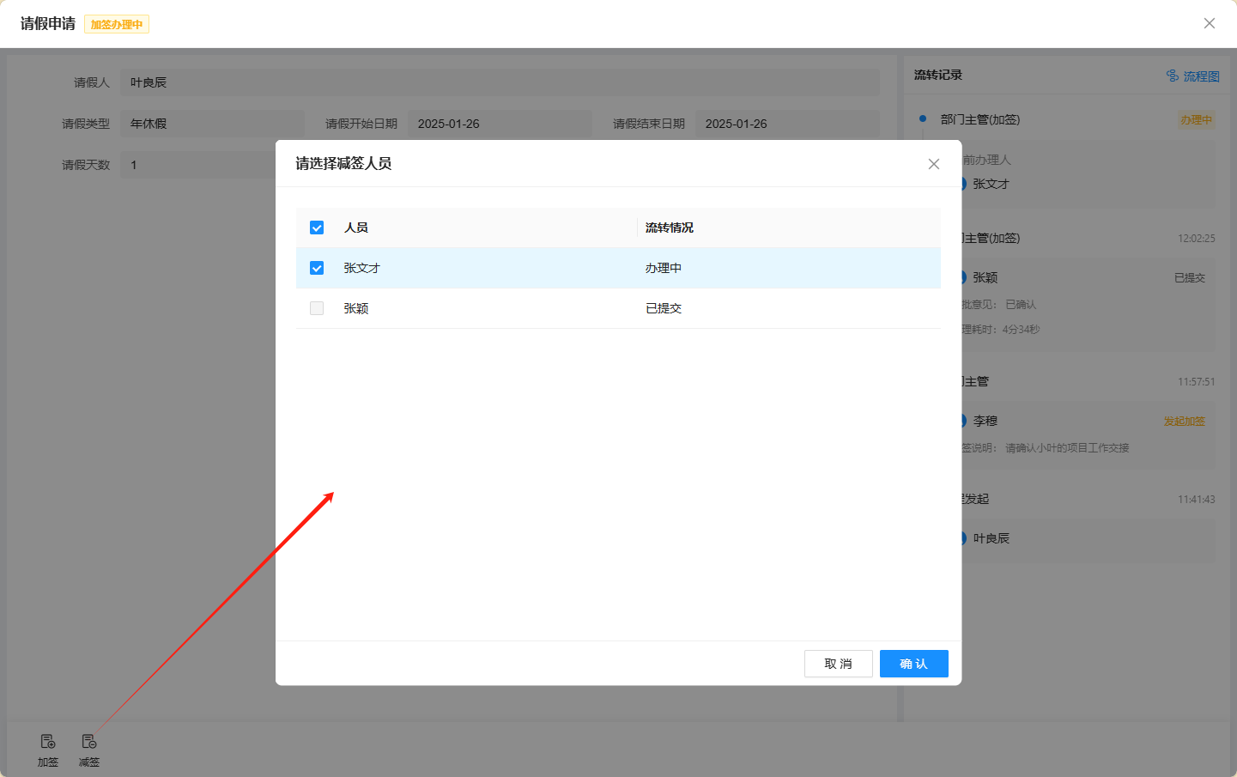Click the 流转情况 column header
Screen dimensions: 1237x777
(x=669, y=228)
